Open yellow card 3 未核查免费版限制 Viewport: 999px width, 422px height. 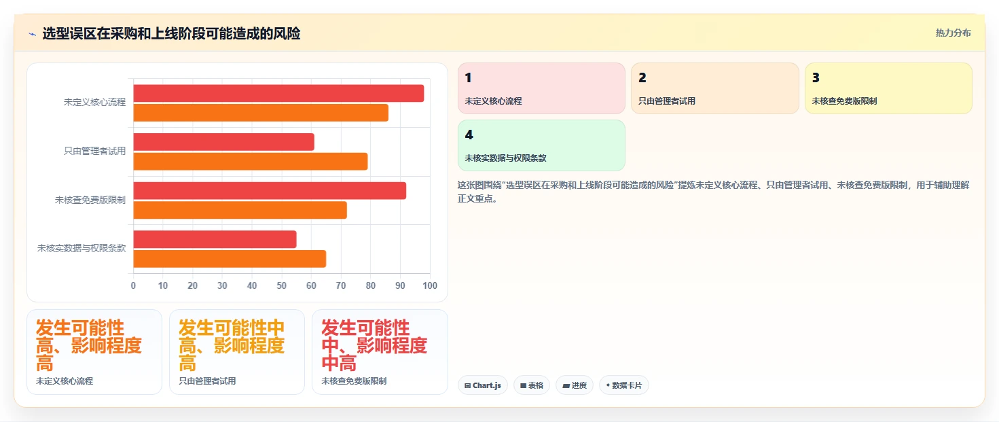click(888, 88)
